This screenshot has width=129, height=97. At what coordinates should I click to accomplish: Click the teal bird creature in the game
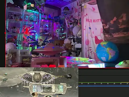point(6,74)
